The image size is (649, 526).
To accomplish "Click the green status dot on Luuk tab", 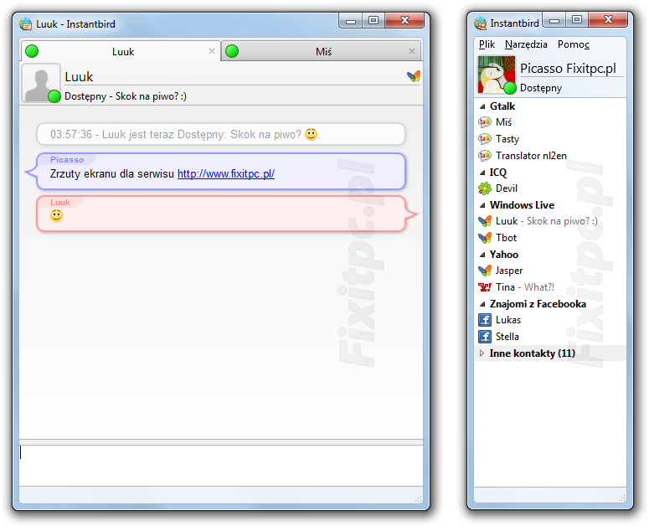I will [x=32, y=51].
